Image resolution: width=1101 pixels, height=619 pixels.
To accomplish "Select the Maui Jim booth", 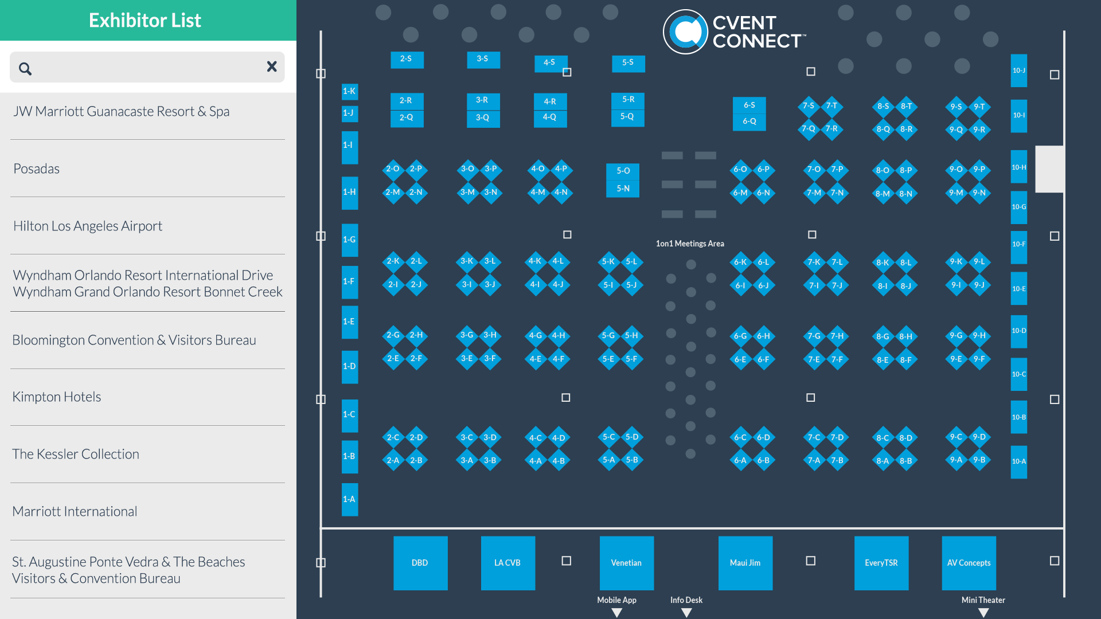I will pos(745,563).
